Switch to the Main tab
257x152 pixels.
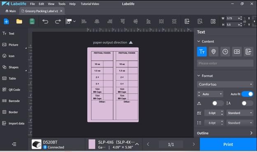11,11
